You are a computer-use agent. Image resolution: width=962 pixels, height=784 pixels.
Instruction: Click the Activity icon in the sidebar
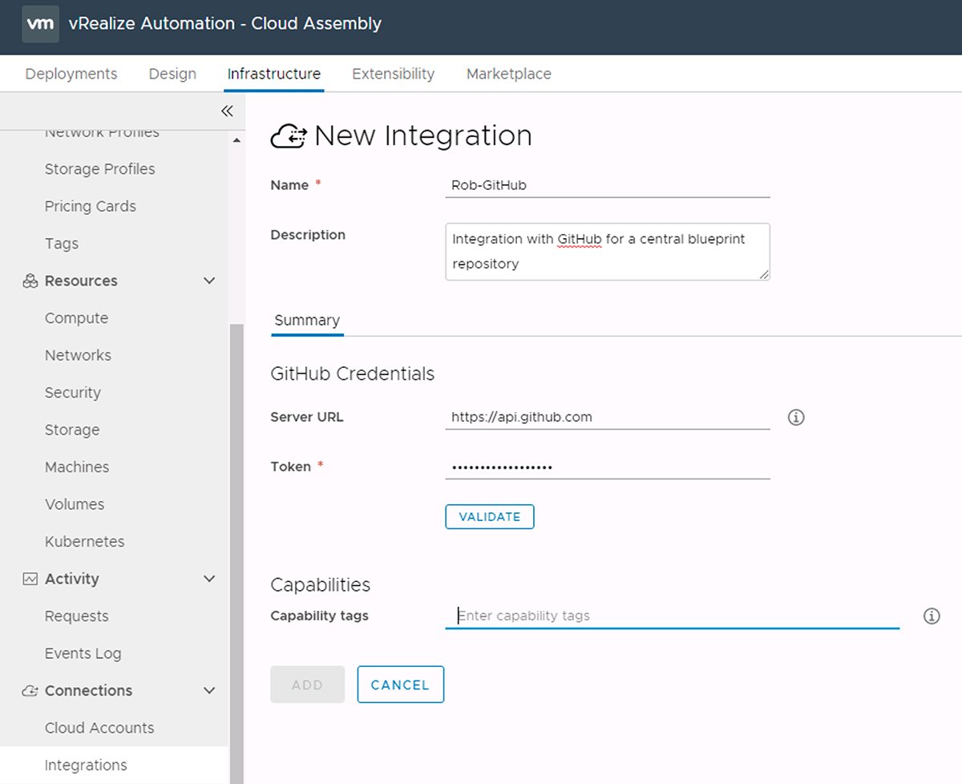(30, 578)
